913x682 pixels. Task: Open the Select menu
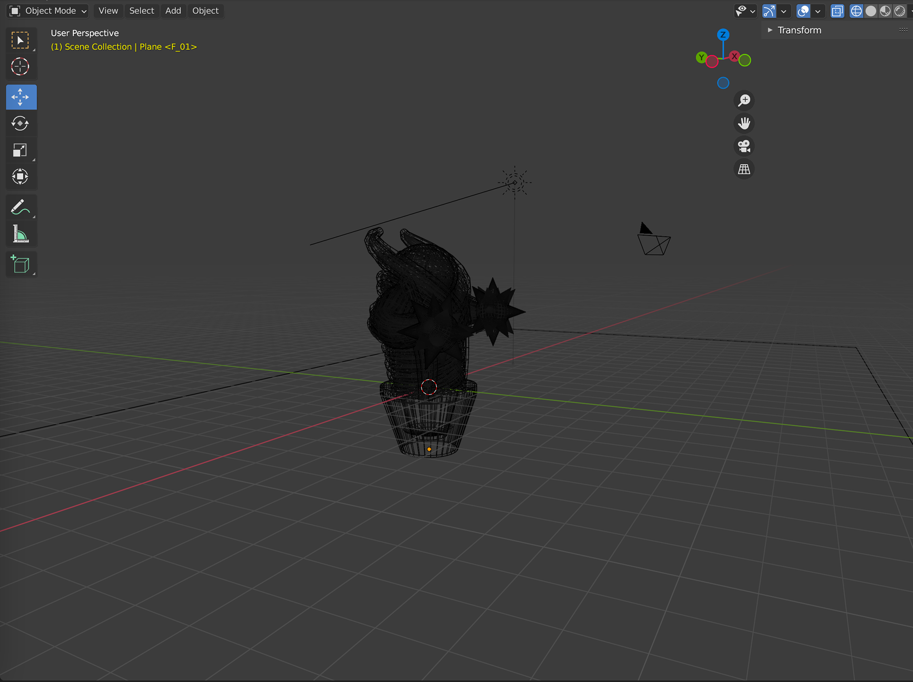click(x=142, y=11)
